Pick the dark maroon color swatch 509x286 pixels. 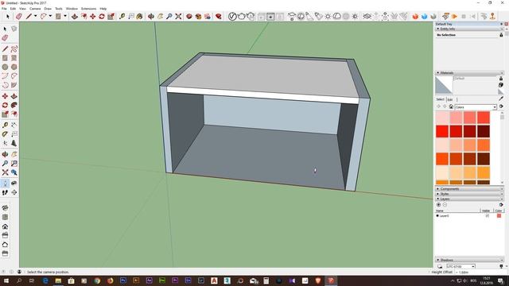tap(484, 131)
